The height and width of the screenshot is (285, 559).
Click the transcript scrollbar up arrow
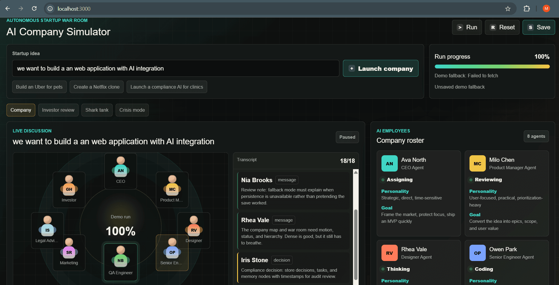pyautogui.click(x=356, y=172)
